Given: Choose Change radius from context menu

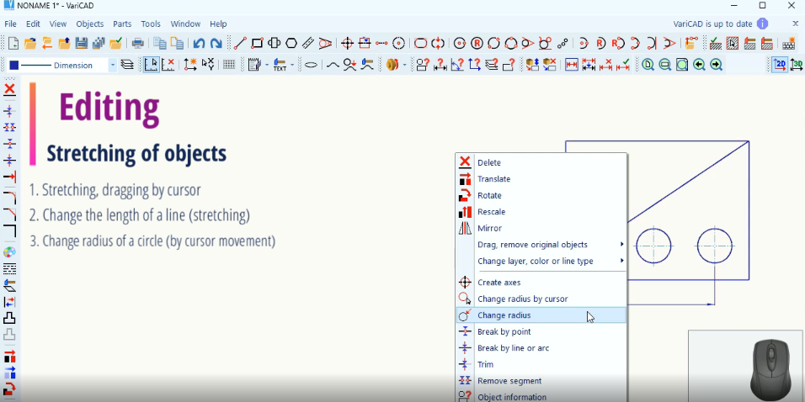Looking at the screenshot, I should [x=504, y=315].
